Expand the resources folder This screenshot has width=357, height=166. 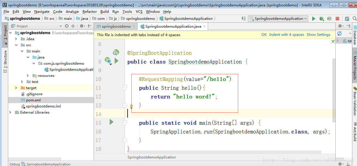coord(28,75)
